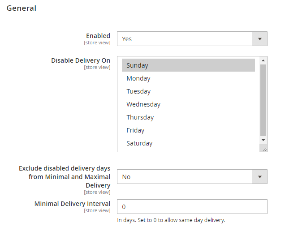Click the Disable Delivery On label

click(x=81, y=60)
